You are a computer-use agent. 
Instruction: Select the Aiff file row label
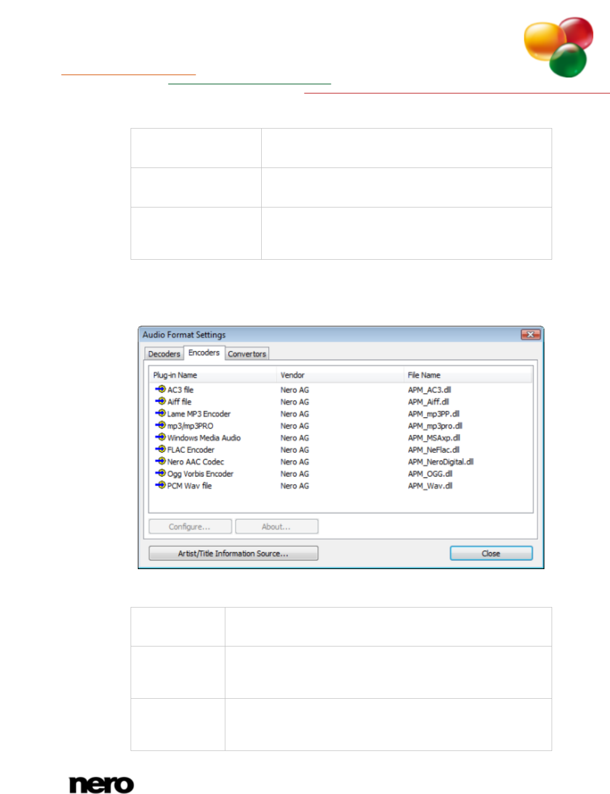pyautogui.click(x=179, y=402)
